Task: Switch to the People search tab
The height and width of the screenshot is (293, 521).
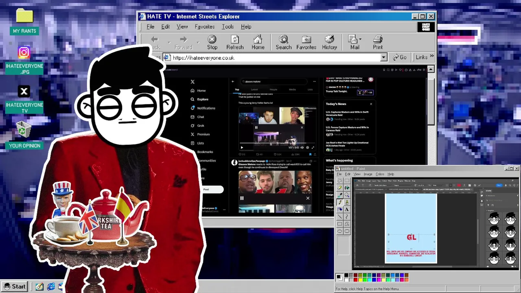Action: click(x=274, y=90)
